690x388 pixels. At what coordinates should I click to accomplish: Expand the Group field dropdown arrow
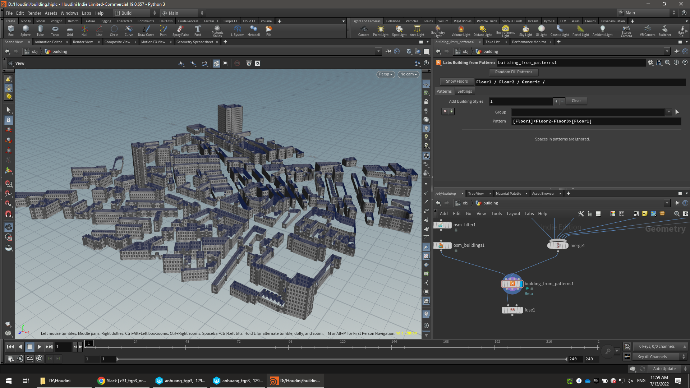coord(669,112)
